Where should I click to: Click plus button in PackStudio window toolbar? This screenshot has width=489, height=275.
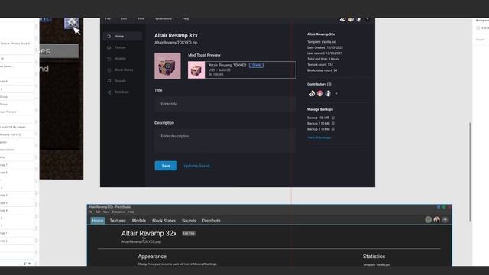tap(445, 220)
